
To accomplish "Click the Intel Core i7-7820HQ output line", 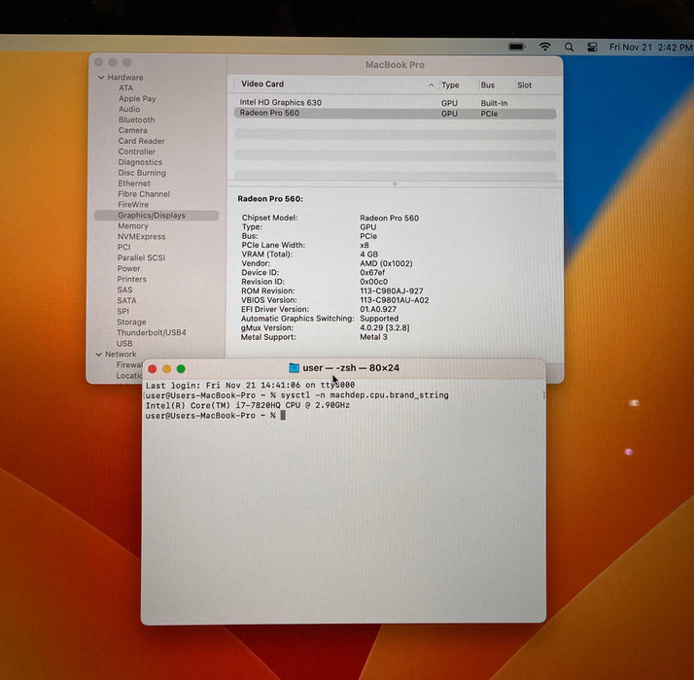I will [x=248, y=405].
